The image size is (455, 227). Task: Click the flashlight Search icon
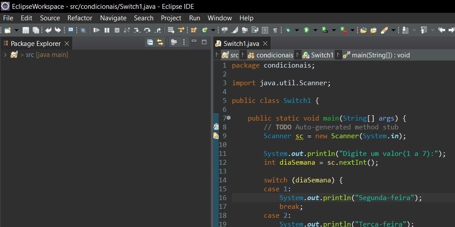224,30
